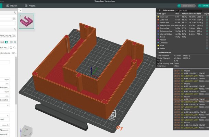The height and width of the screenshot is (137, 209).
Task: Click the Inner wall yellow color swatch
Action: point(158,17)
